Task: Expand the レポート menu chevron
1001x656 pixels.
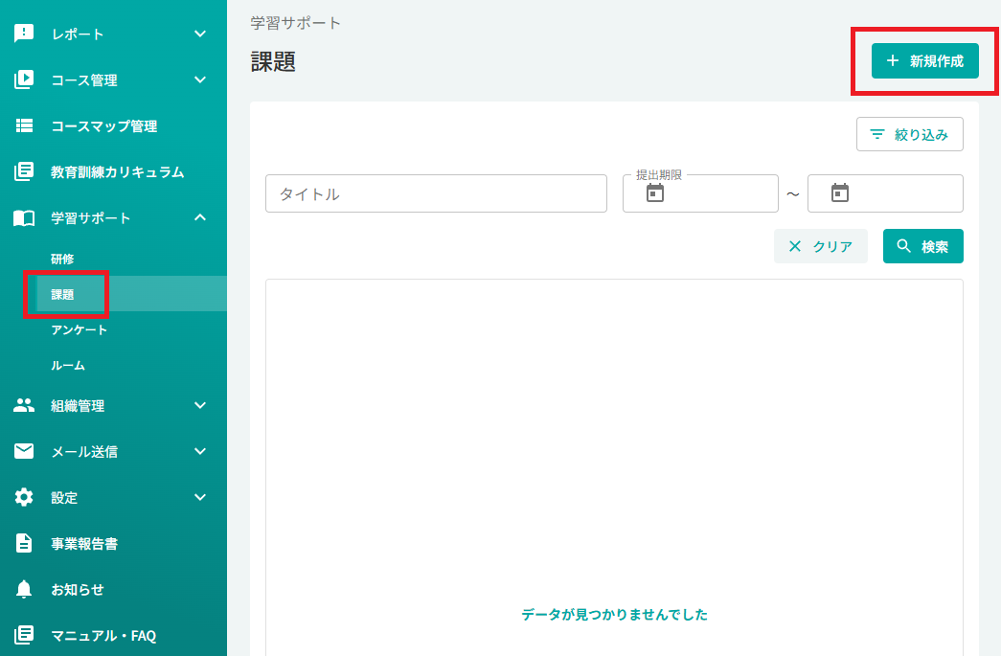Action: [200, 34]
